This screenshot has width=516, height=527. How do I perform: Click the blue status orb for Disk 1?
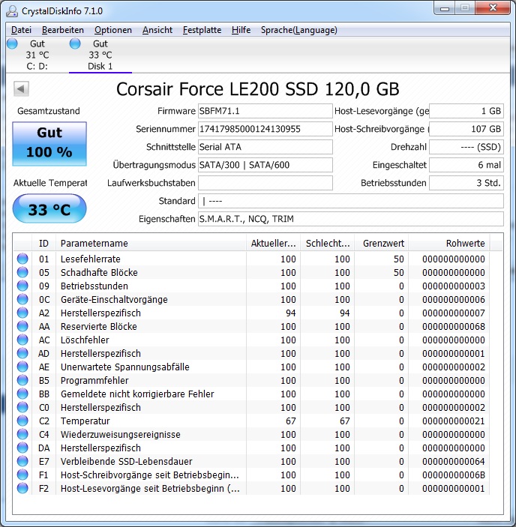[75, 43]
